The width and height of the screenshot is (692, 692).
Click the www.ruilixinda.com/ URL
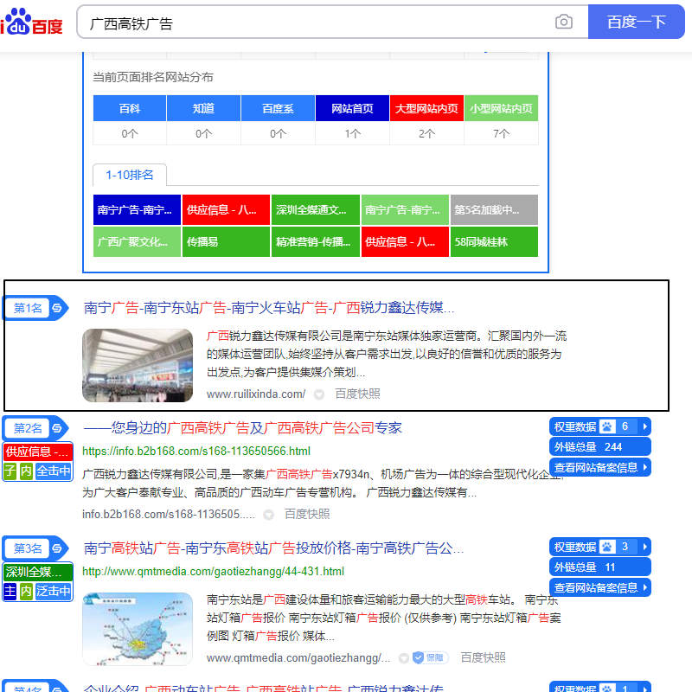256,394
